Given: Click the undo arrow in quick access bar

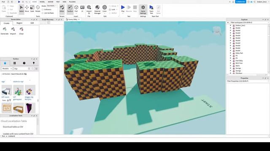Looking at the screenshot, I should click(27, 2).
